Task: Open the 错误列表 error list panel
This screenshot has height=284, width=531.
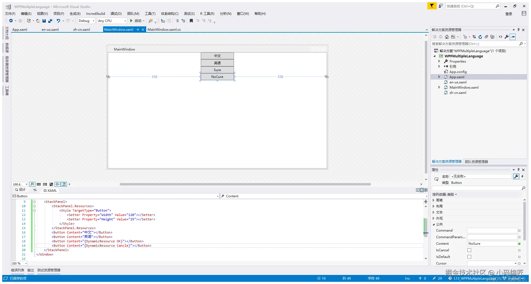Action: (x=18, y=270)
